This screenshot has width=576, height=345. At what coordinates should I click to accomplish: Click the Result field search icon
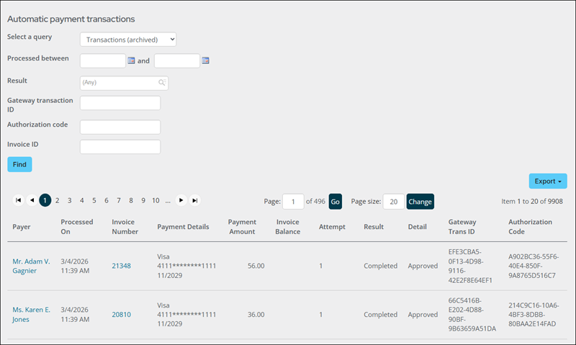162,83
